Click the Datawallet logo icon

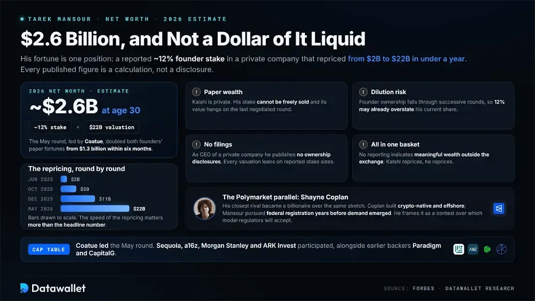(x=24, y=288)
